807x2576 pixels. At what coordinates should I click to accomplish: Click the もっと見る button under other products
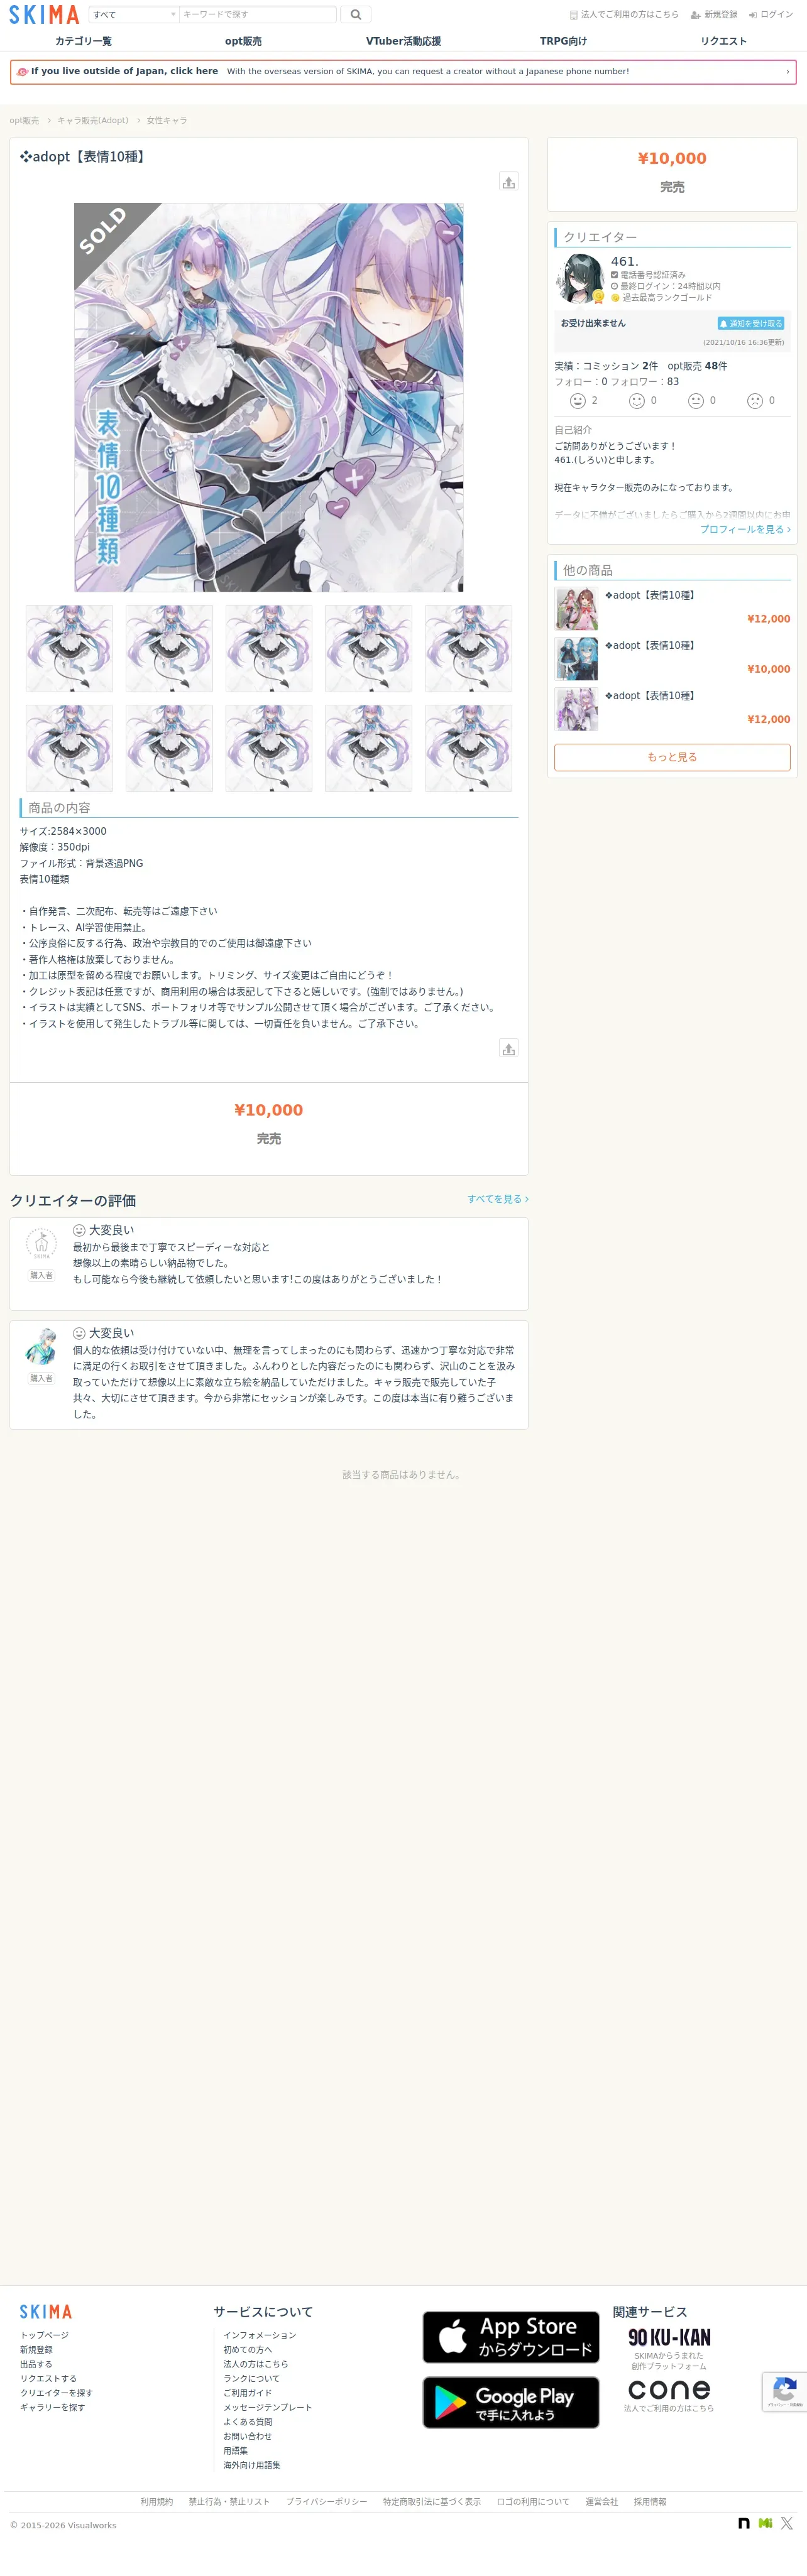(x=672, y=757)
